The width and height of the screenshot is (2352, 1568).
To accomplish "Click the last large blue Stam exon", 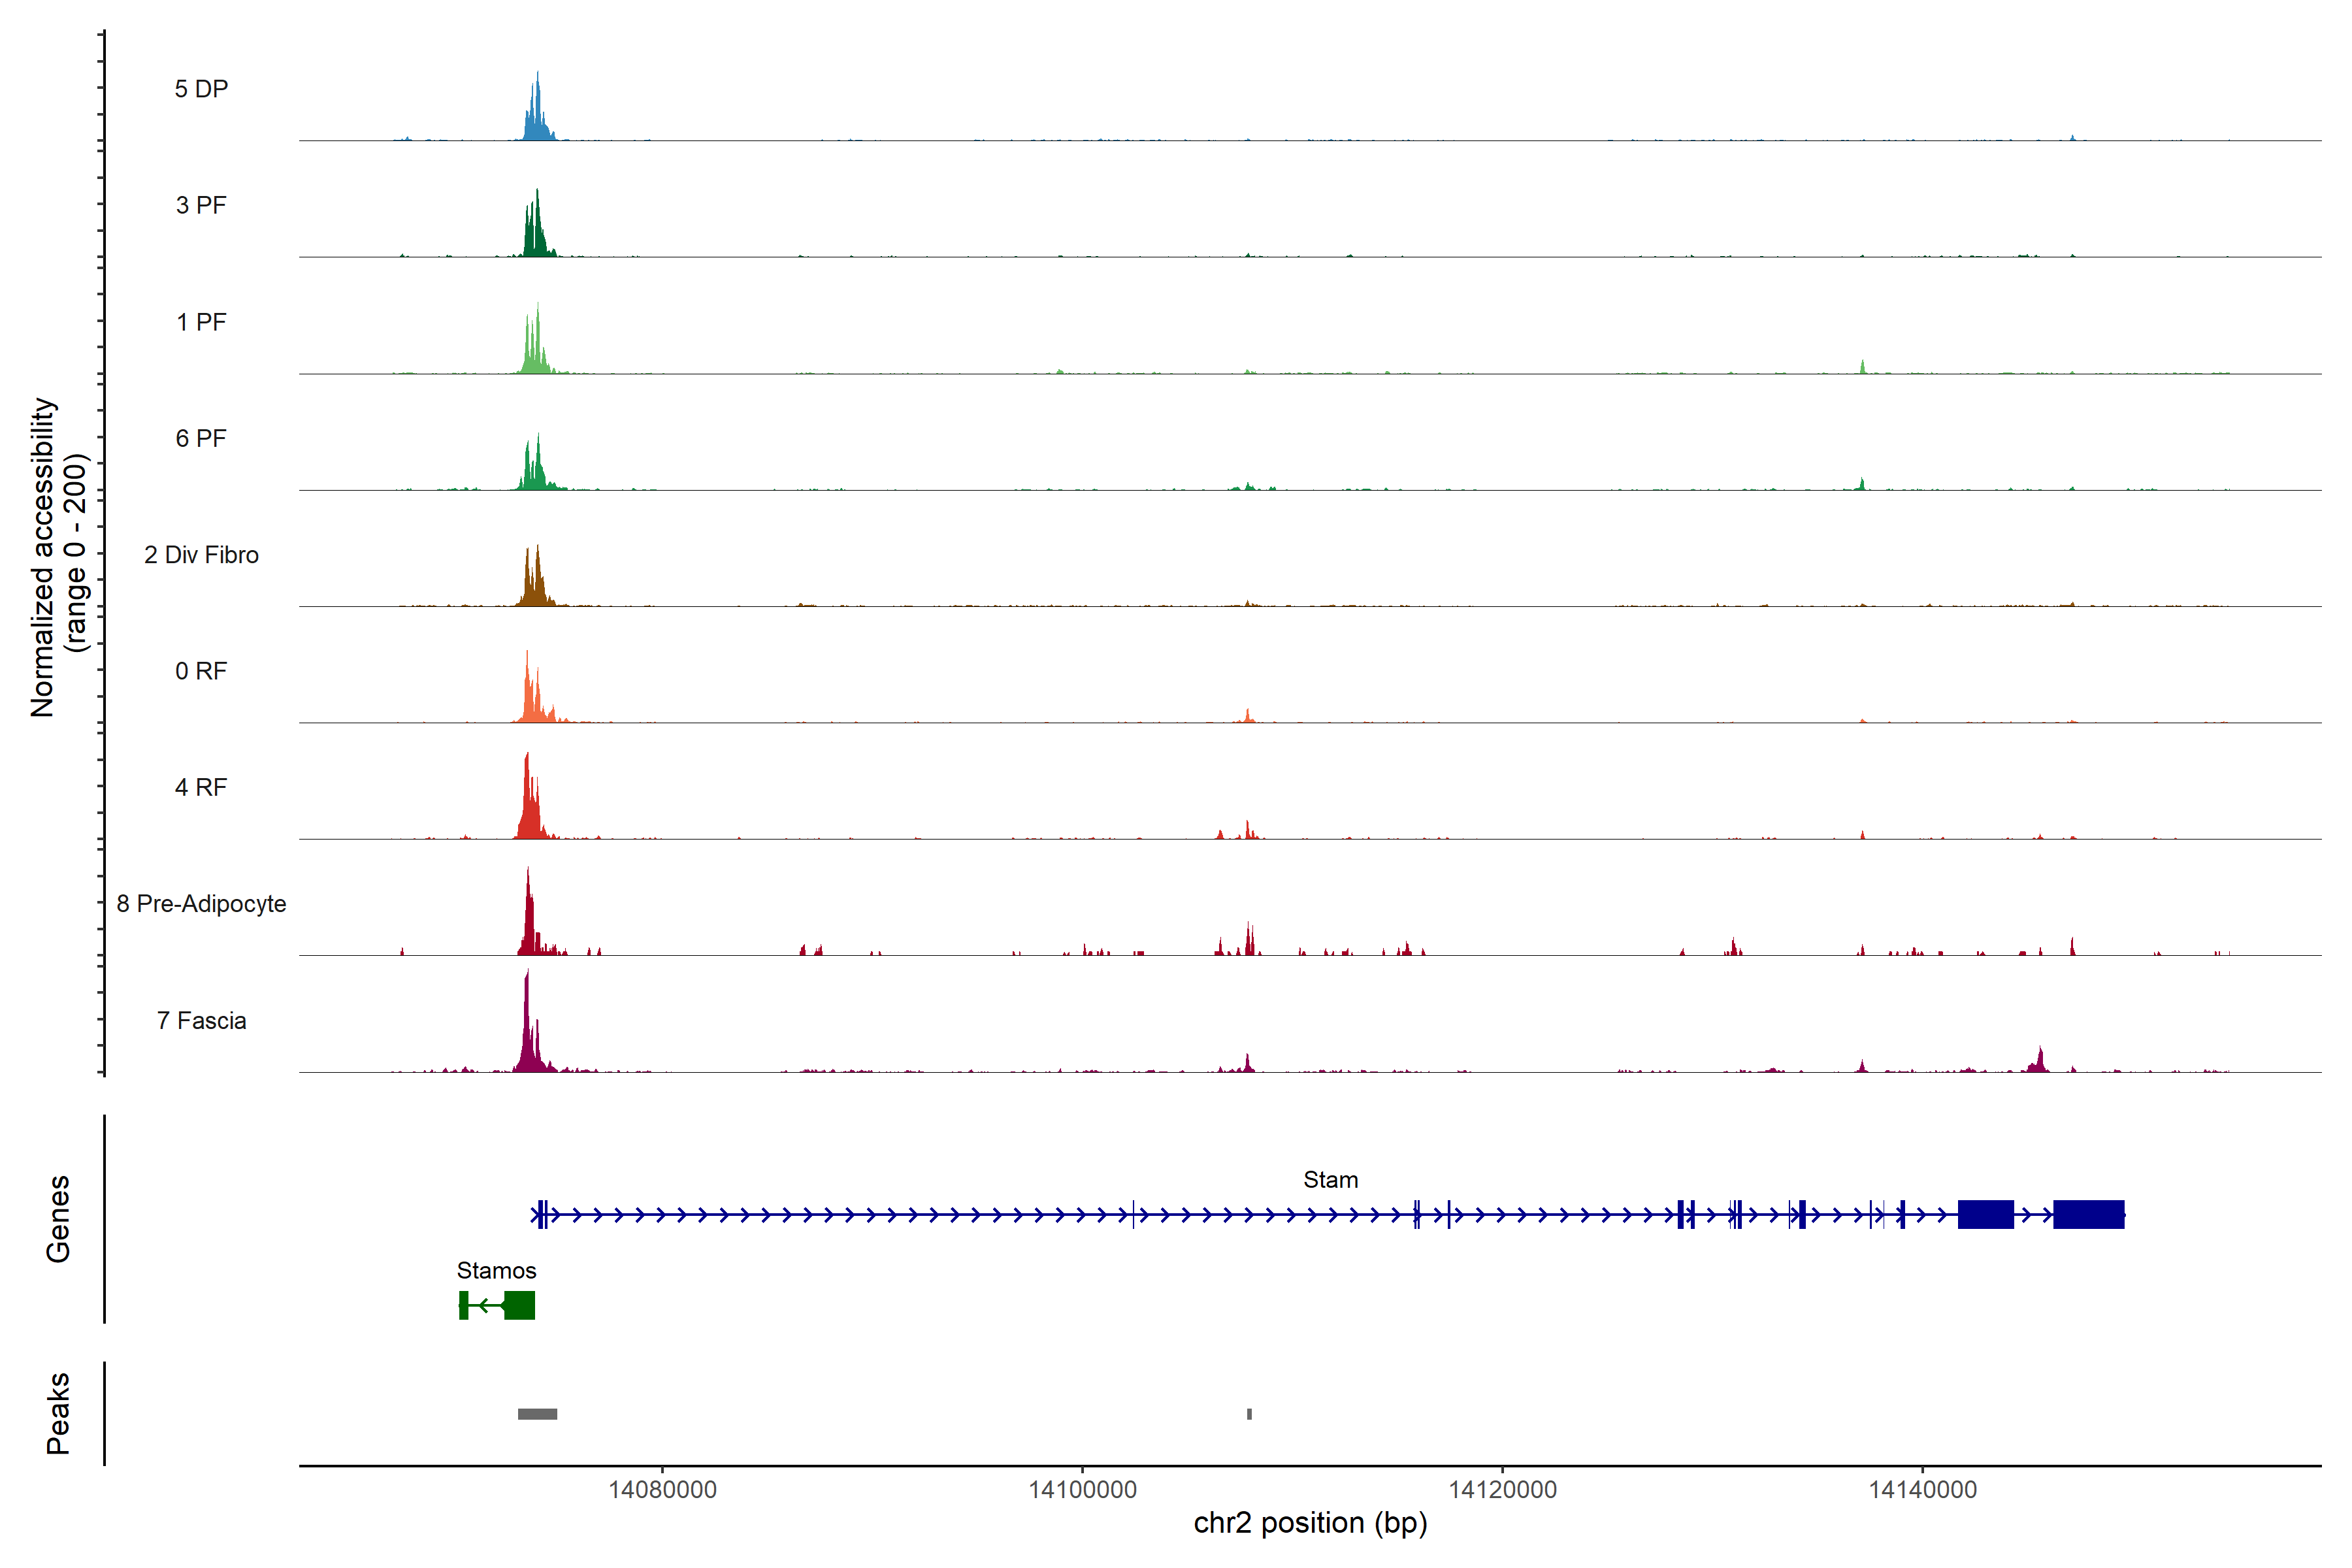I will (x=2088, y=1214).
